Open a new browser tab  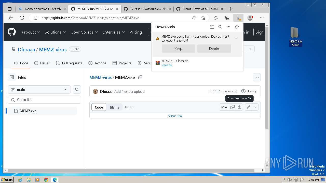point(230,9)
